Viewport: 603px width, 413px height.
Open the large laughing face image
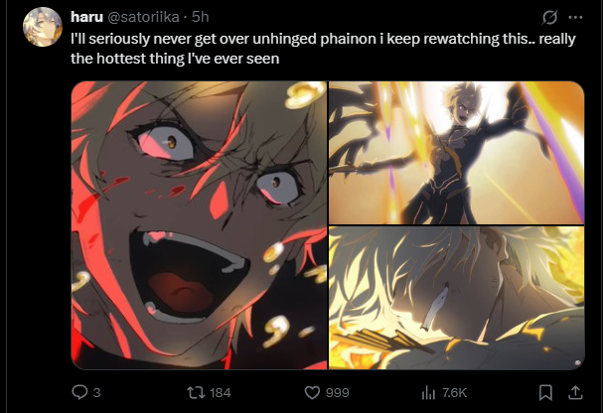click(200, 225)
